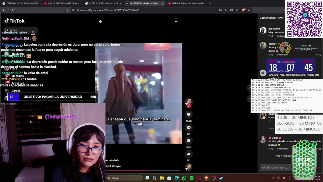Click Responder under Diana's comment
Screen dimensions: 323x182
[282, 149]
